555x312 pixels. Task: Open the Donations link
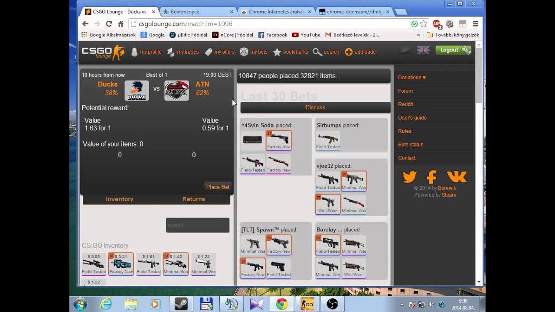[x=412, y=78]
